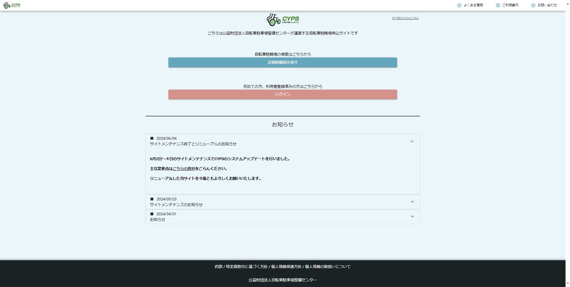Open the ご利用案内 menu item
The height and width of the screenshot is (287, 570).
[510, 5]
